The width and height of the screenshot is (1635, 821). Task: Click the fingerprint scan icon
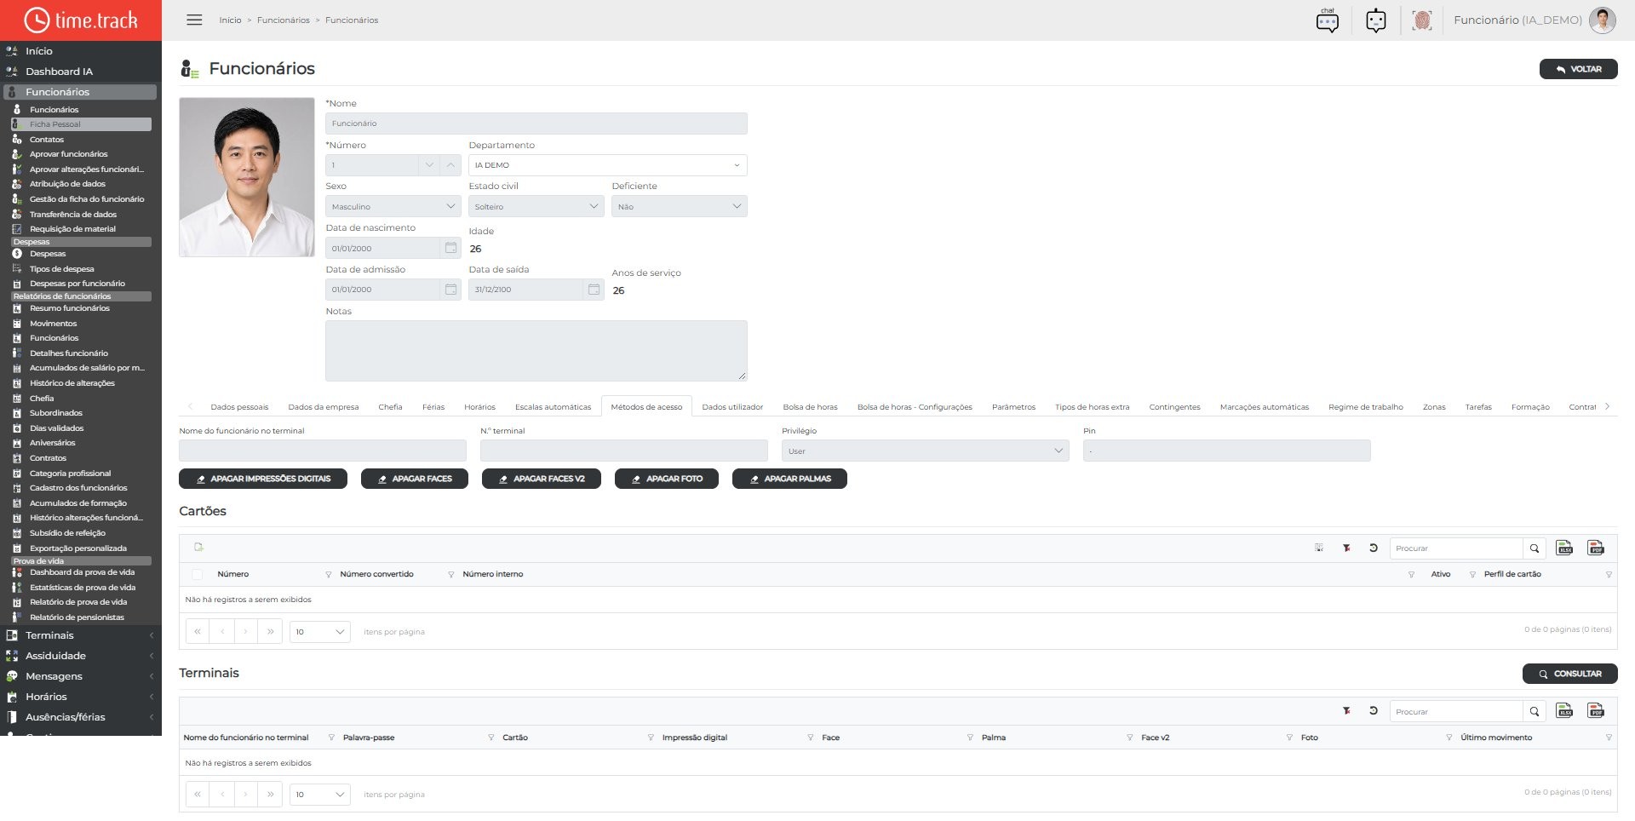[x=1421, y=20]
